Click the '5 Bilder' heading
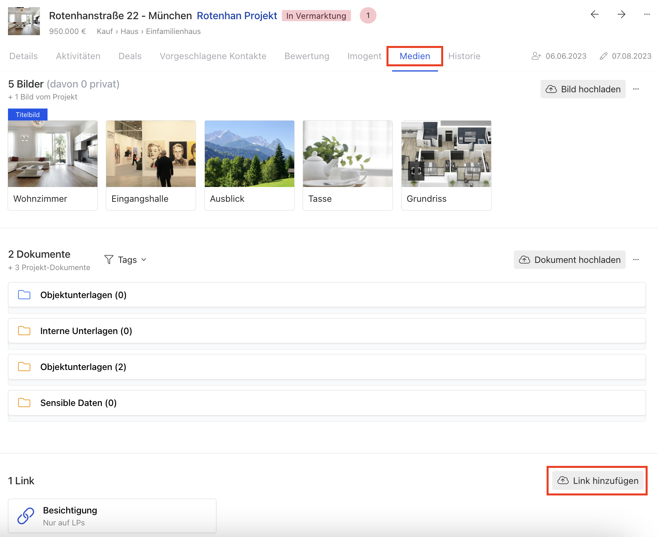This screenshot has height=537, width=658. pos(26,84)
